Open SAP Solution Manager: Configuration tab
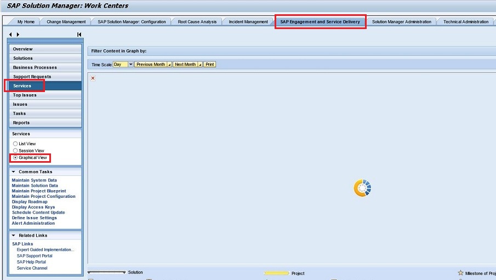This screenshot has width=496, height=280. [132, 22]
